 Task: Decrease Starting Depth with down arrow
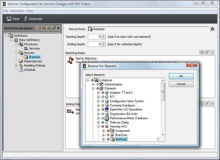103,38
